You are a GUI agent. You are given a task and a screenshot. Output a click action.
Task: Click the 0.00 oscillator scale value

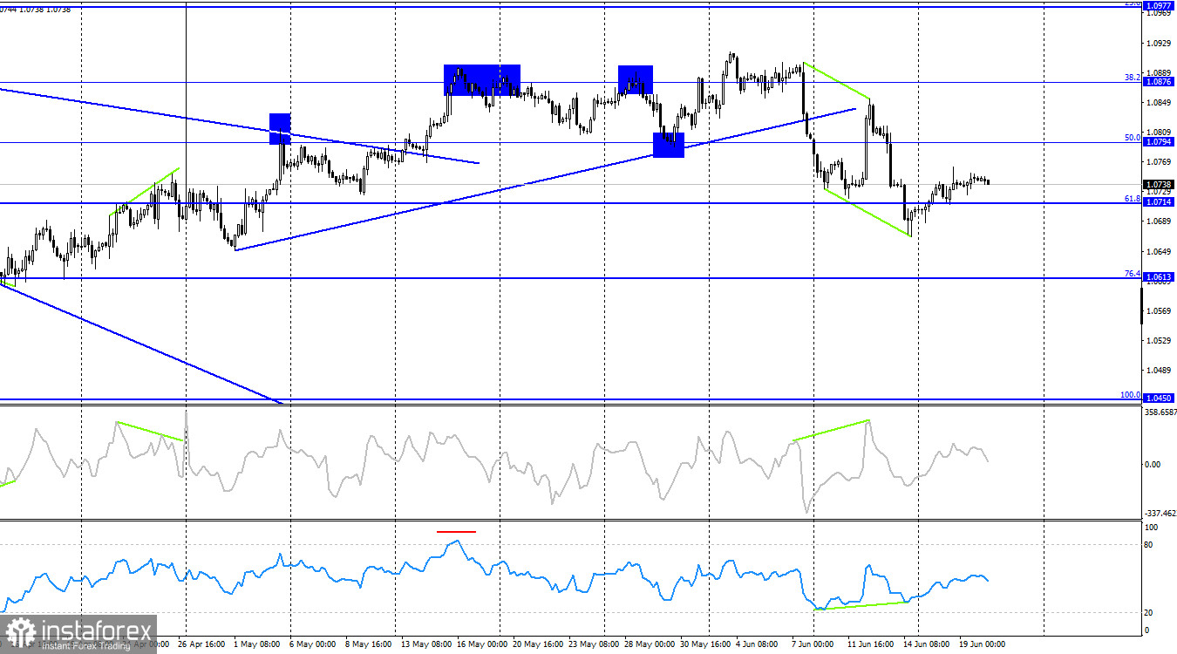1153,464
